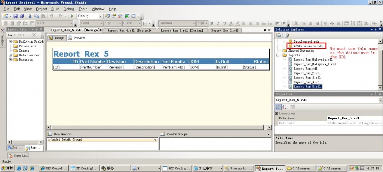Click the New button in Report Data

(11, 35)
